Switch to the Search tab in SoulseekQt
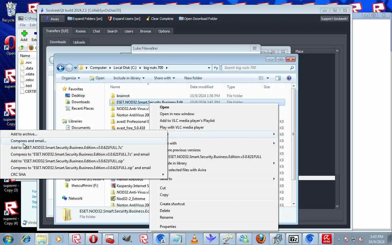This screenshot has height=245, width=392. (112, 31)
